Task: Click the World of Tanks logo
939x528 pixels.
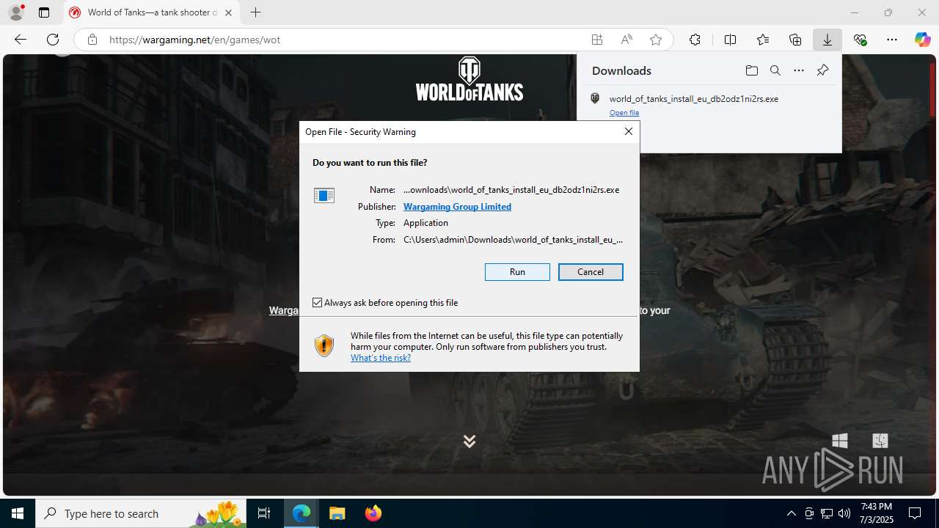Action: (x=469, y=78)
